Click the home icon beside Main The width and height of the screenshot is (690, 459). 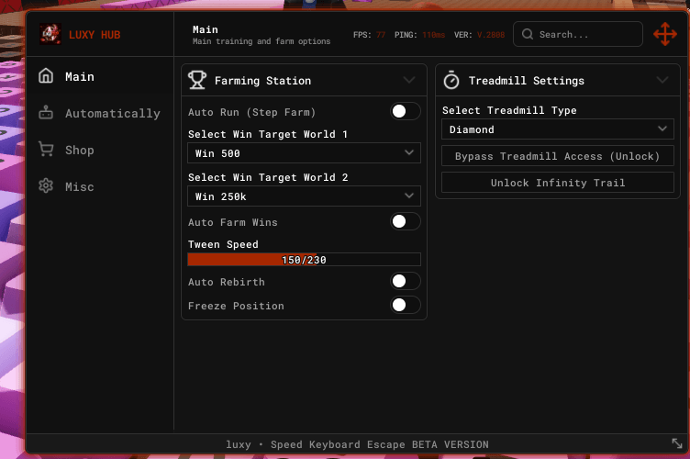46,76
